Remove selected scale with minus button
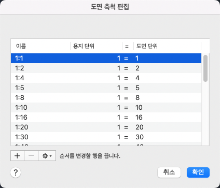Image resolution: width=220 pixels, height=188 pixels. tap(31, 156)
